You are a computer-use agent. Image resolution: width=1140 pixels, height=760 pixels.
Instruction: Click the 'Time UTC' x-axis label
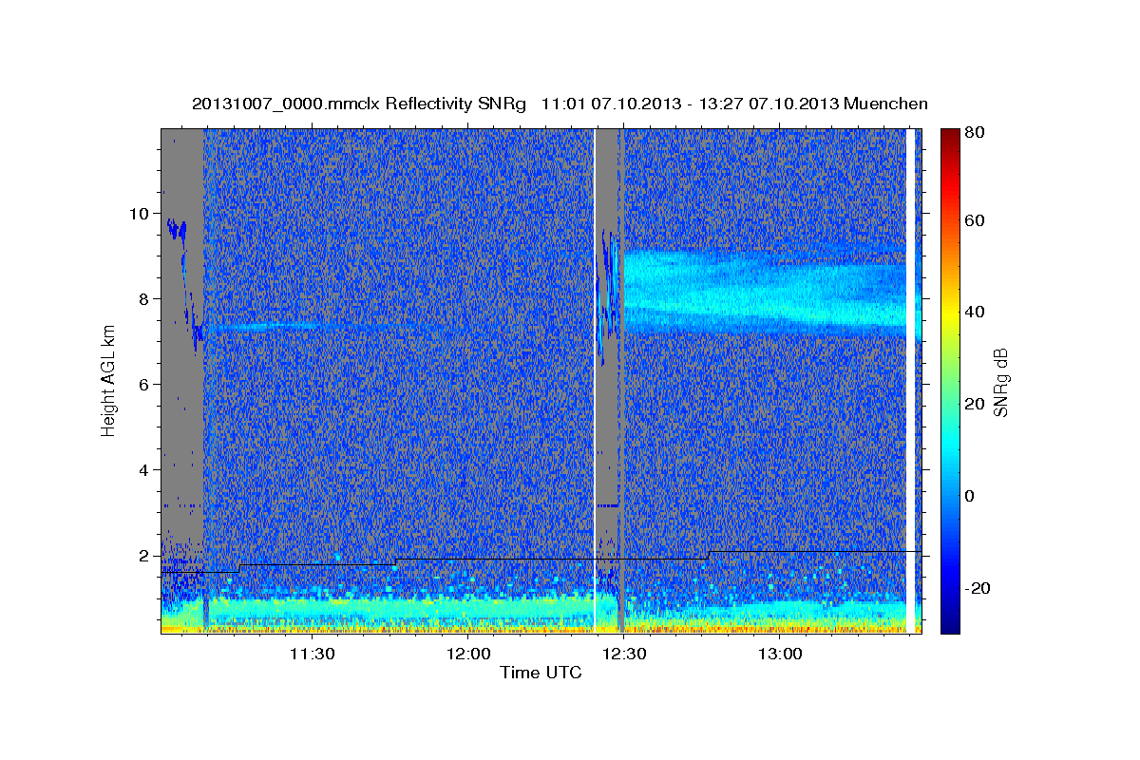coord(541,673)
